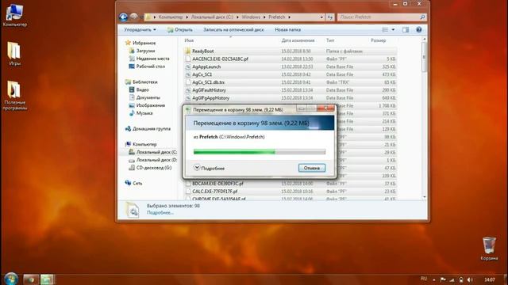Screen dimensions: 508x285
Task: Sort by the Размер column header
Action: pos(378,40)
